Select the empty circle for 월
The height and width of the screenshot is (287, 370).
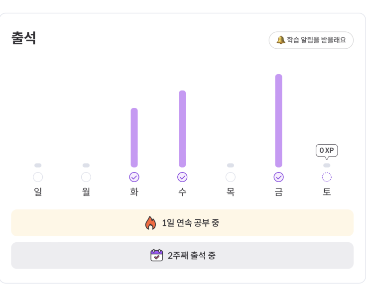click(x=86, y=177)
